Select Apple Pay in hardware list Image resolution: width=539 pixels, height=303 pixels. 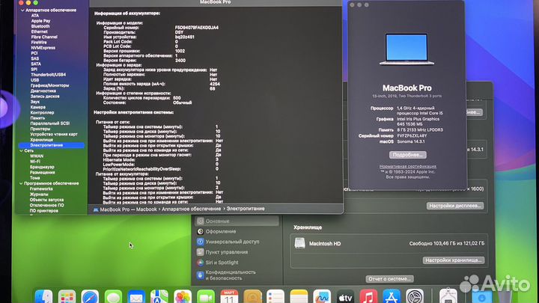click(x=41, y=21)
